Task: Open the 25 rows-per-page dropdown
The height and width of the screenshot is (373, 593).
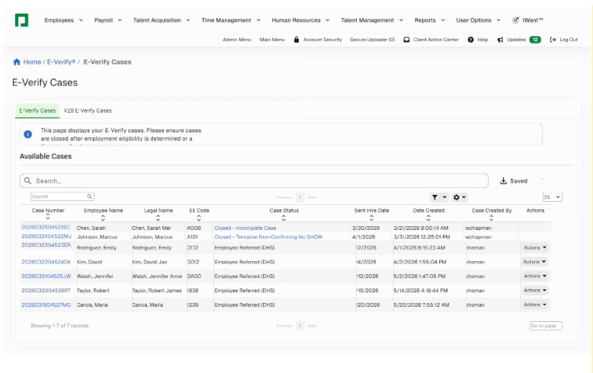Action: [552, 197]
